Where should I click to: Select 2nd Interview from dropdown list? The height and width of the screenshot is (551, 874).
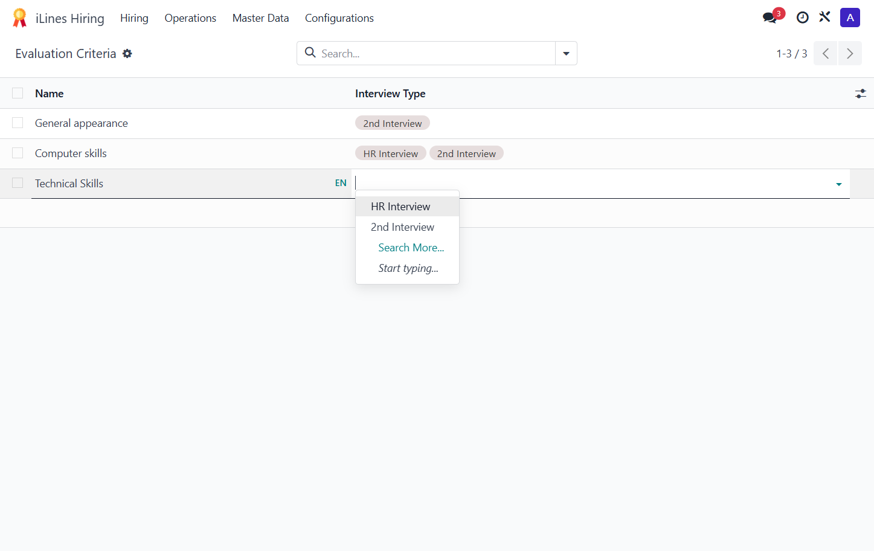pyautogui.click(x=407, y=227)
